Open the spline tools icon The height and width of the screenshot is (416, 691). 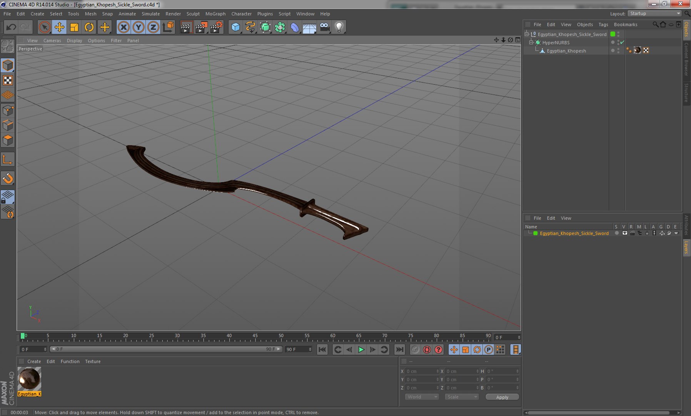click(250, 27)
